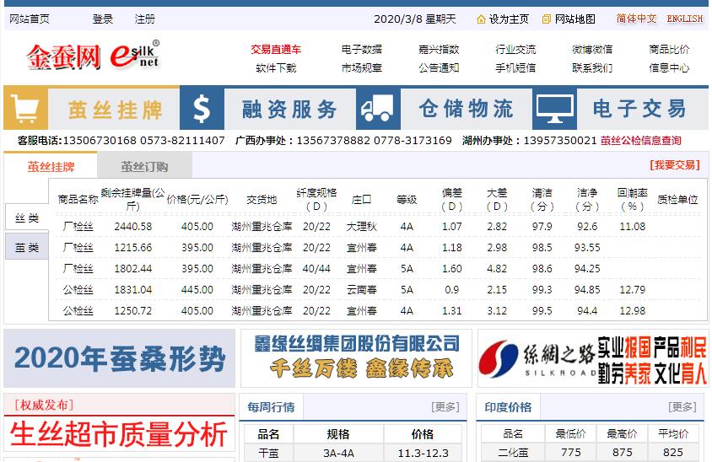Click the home icon for 设为主页
The width and height of the screenshot is (712, 462).
481,19
